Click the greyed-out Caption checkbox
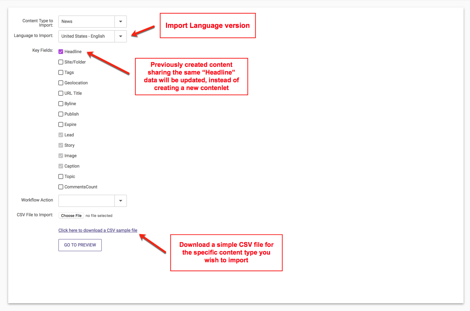This screenshot has height=311, width=470. point(61,166)
